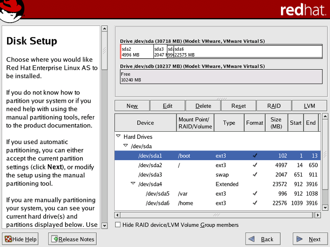Reset the partition table
Screen dimensions: 330x247
(x=239, y=106)
